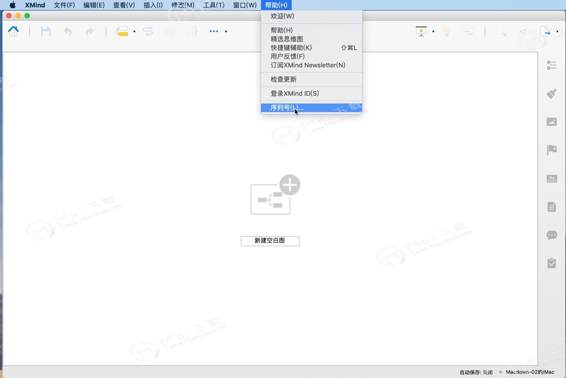Open the Comments bubble panel in the sidebar
The width and height of the screenshot is (566, 378).
[552, 235]
